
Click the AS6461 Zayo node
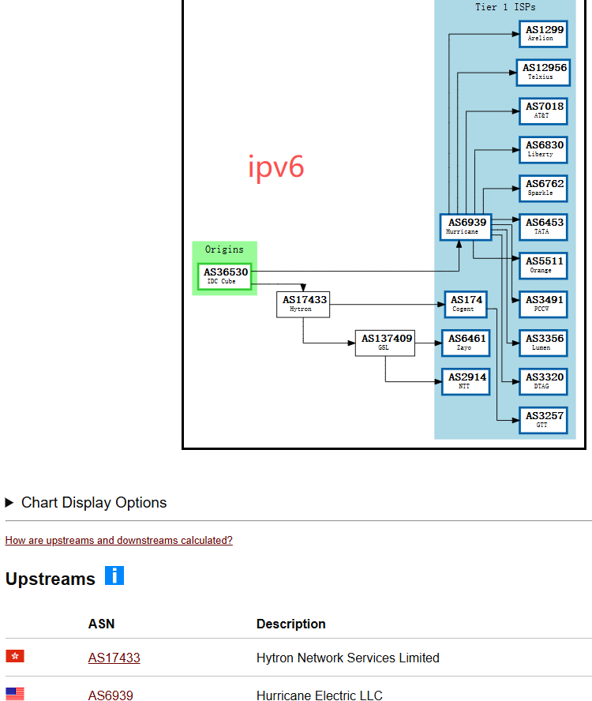pos(466,343)
